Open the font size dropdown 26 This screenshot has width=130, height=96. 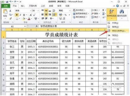(38, 11)
